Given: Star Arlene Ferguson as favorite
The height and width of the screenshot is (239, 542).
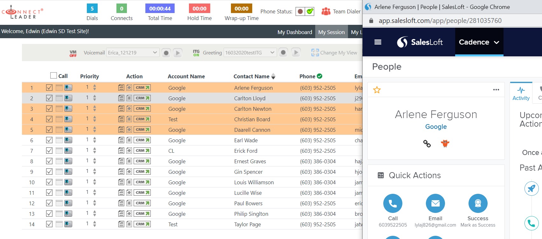Looking at the screenshot, I should pyautogui.click(x=377, y=90).
